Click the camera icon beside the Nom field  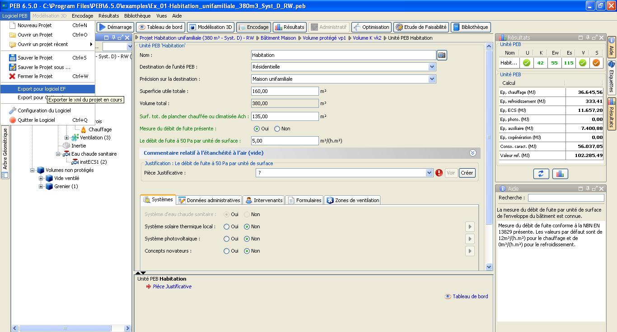click(442, 55)
